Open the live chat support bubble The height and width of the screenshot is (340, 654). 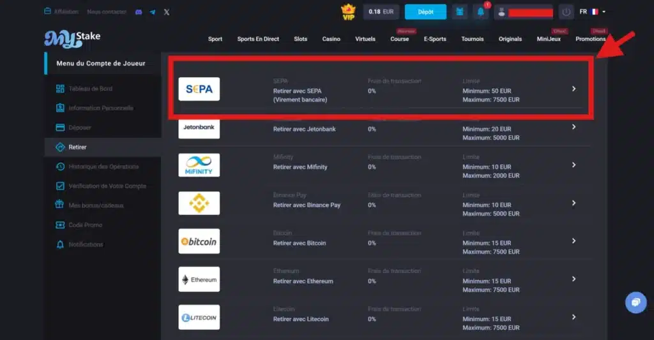635,302
